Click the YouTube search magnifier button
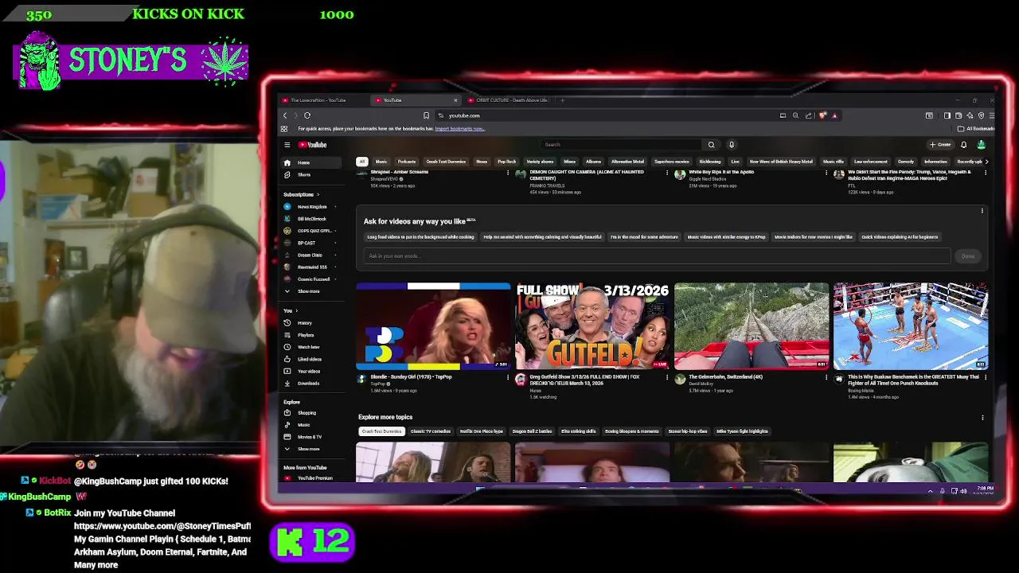 (x=711, y=145)
